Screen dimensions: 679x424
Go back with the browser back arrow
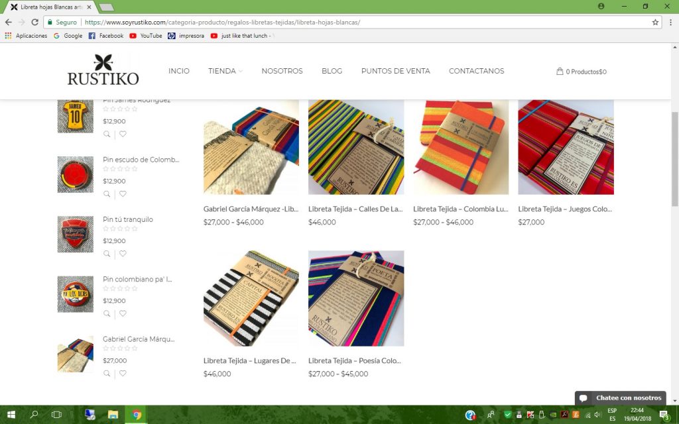click(9, 22)
